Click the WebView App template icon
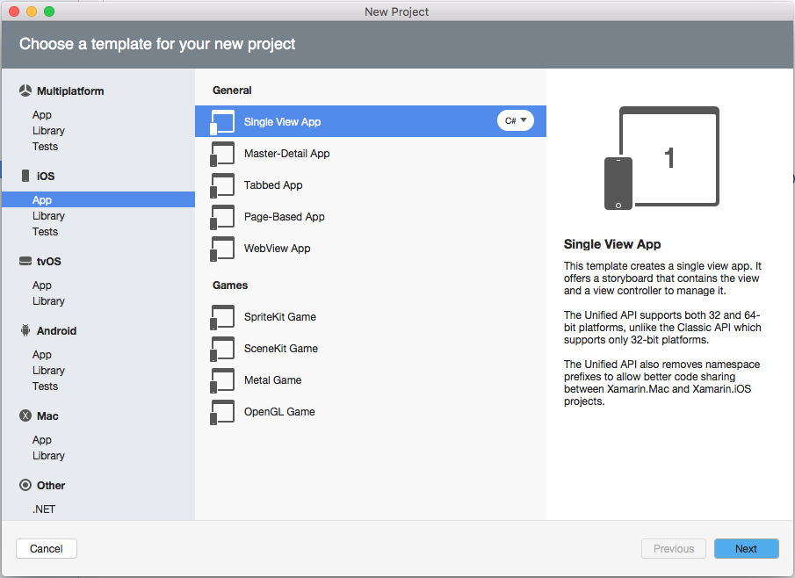795x578 pixels. point(222,248)
